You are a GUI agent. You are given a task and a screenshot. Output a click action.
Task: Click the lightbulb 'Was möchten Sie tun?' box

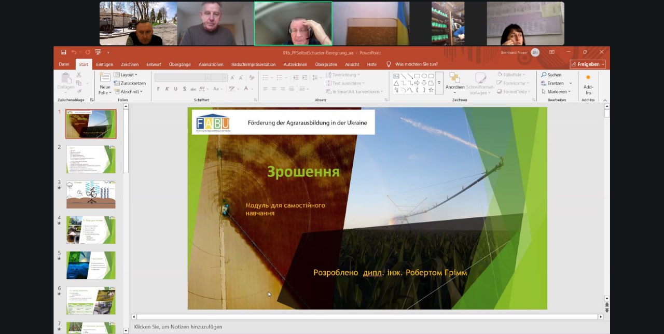coord(412,64)
